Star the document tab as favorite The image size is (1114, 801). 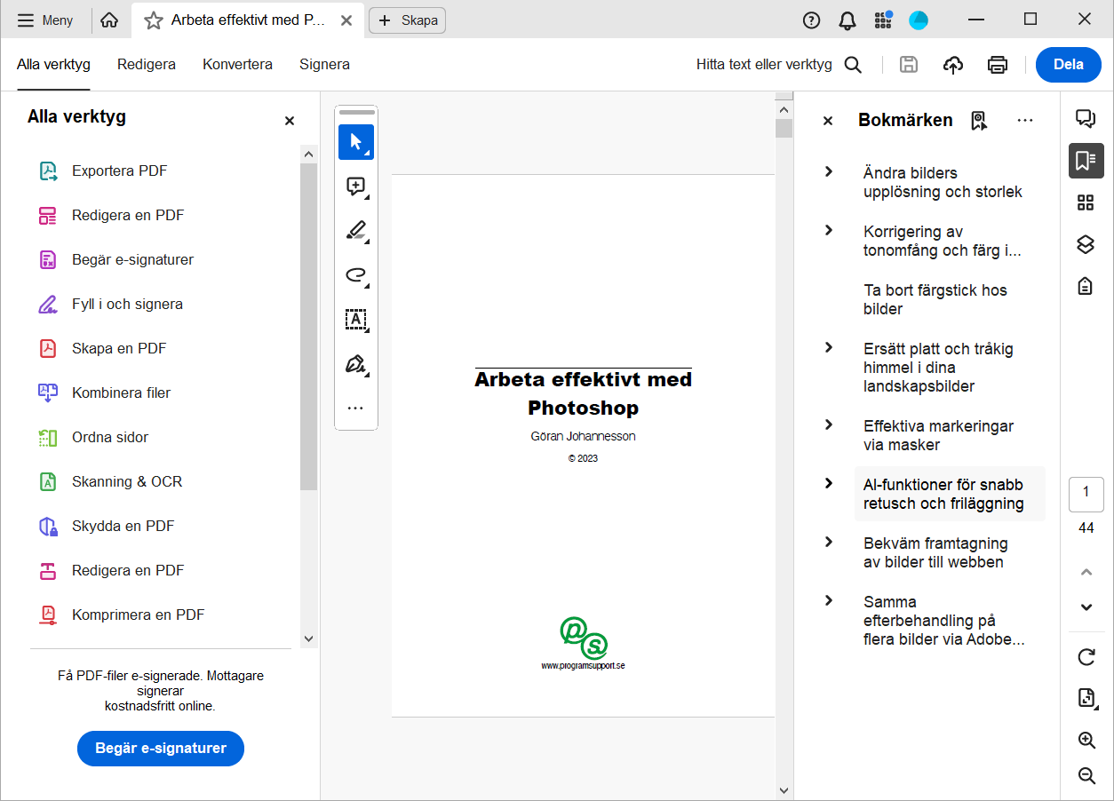coord(154,20)
